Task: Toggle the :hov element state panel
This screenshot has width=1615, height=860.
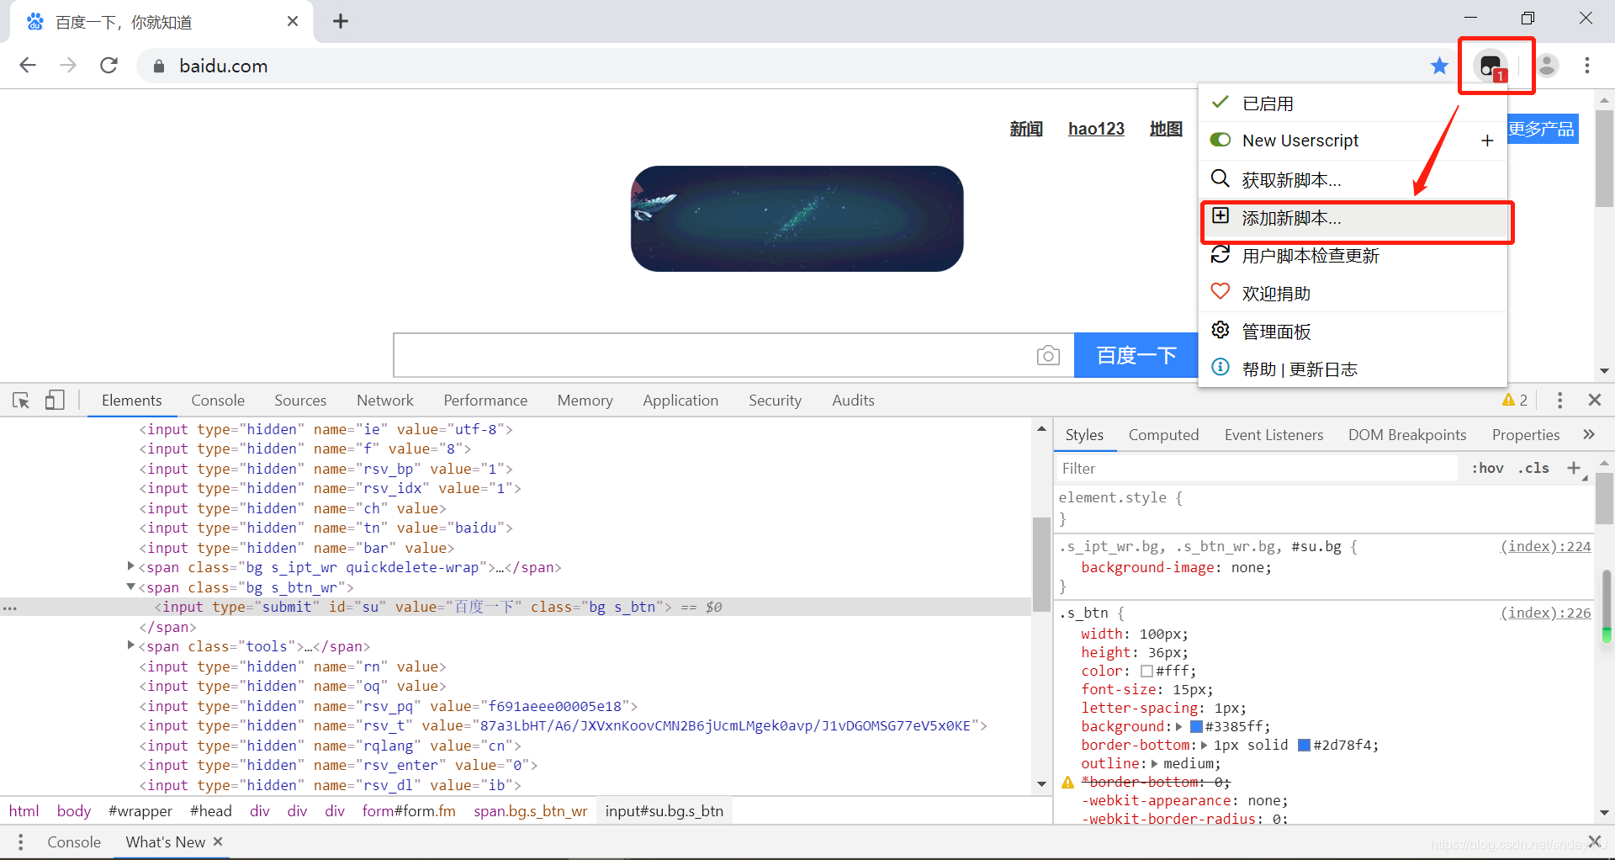Action: [x=1487, y=468]
